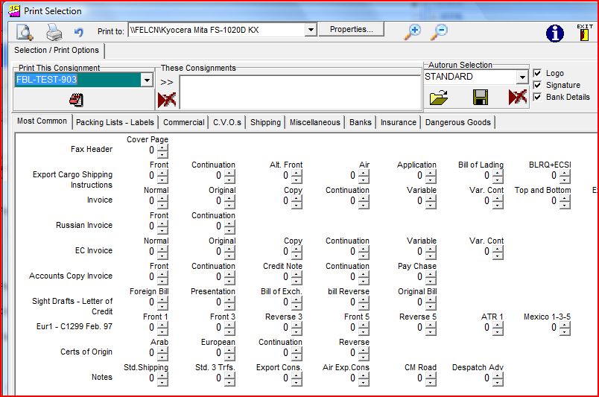Toggle the Signature checkbox
Image resolution: width=599 pixels, height=397 pixels.
coord(538,85)
